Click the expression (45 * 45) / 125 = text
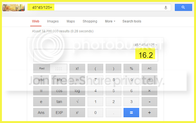This screenshot has height=123, width=196. (x=145, y=45)
